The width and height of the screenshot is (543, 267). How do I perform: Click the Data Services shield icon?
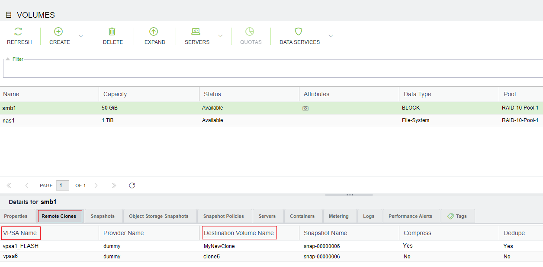tap(298, 31)
